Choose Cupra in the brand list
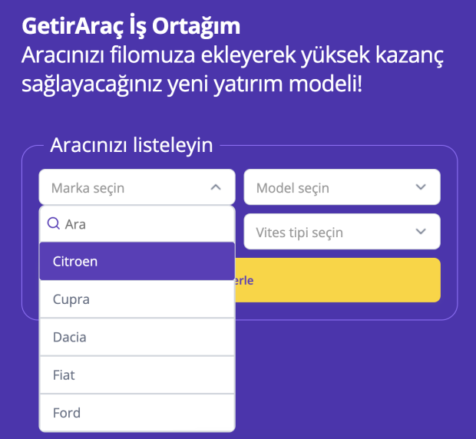This screenshot has width=476, height=439. [x=137, y=299]
